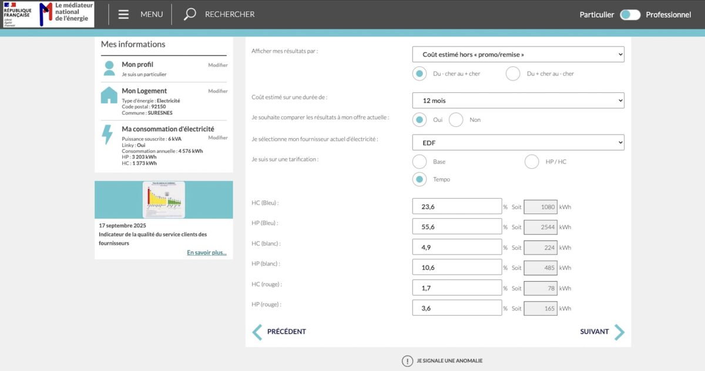Click the anomaly exclamation mark icon
The width and height of the screenshot is (705, 371).
(x=407, y=361)
